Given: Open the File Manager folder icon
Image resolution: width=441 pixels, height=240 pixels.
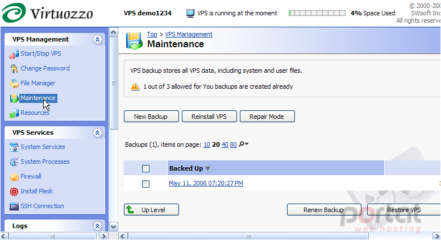Looking at the screenshot, I should pyautogui.click(x=14, y=84).
